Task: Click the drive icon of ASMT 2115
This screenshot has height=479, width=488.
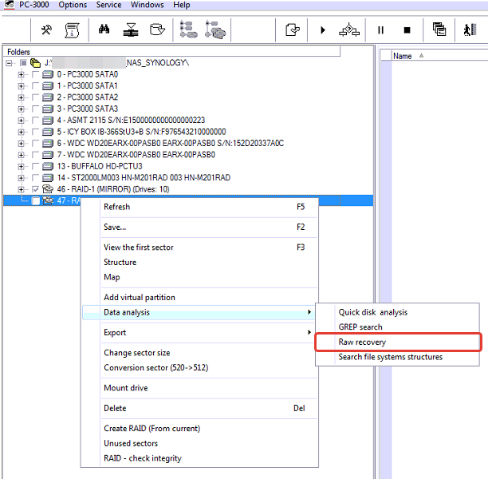Action: click(x=48, y=121)
